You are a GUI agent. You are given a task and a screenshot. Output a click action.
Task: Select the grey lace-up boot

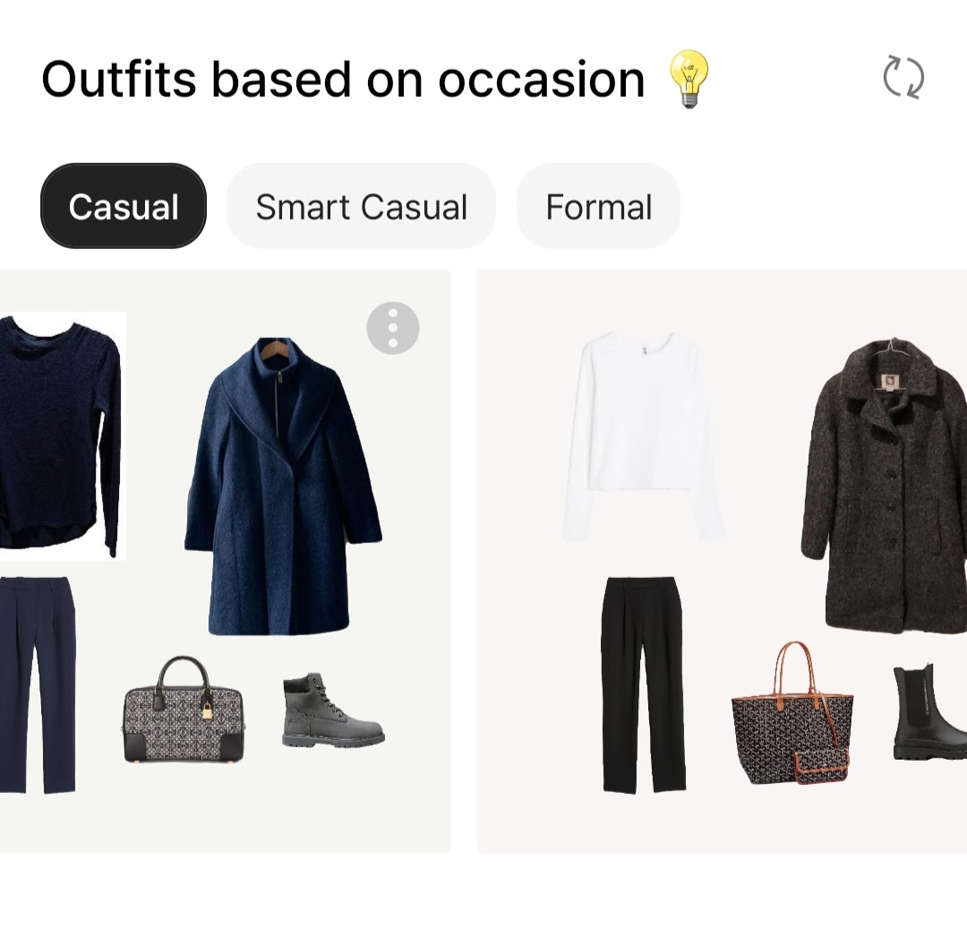pos(334,710)
